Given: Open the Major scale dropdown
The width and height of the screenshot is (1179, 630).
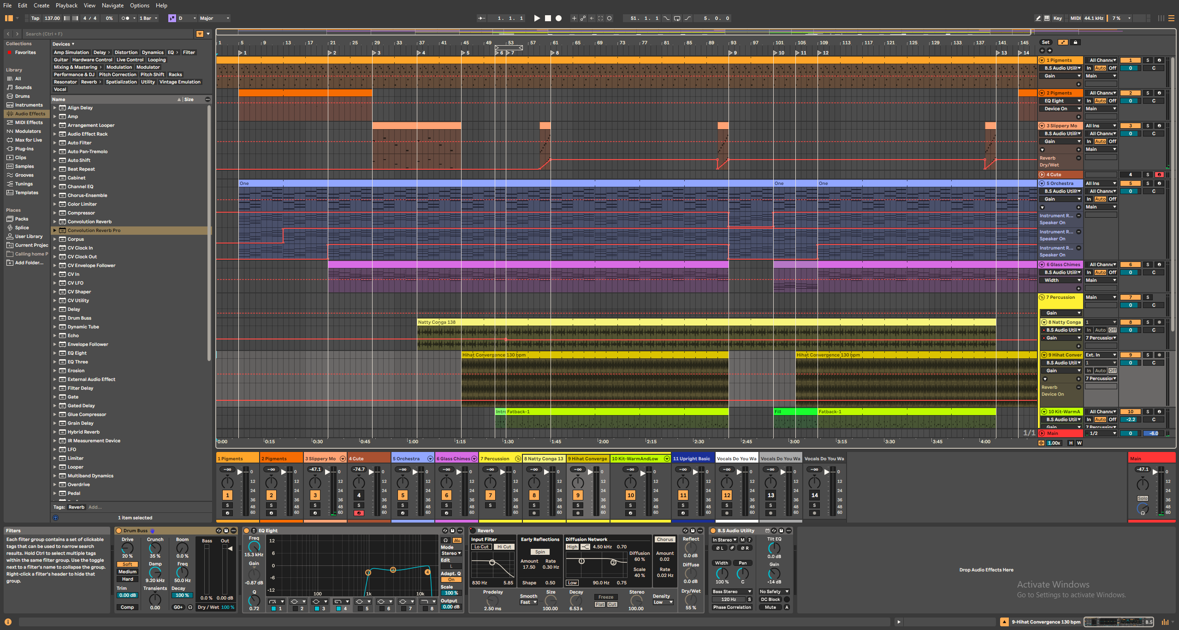Looking at the screenshot, I should [x=214, y=18].
